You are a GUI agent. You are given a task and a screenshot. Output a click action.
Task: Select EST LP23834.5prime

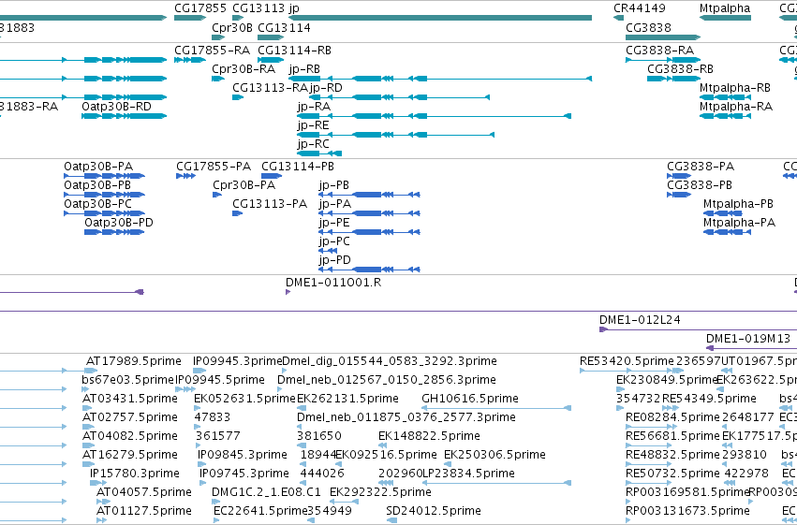pos(468,474)
